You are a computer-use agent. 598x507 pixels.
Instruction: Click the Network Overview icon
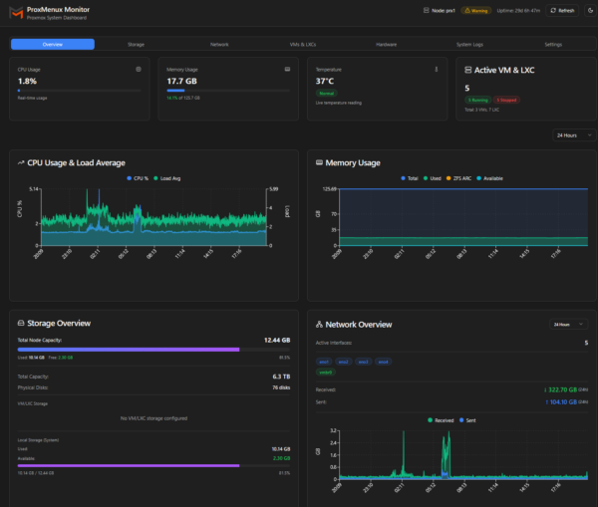click(319, 325)
